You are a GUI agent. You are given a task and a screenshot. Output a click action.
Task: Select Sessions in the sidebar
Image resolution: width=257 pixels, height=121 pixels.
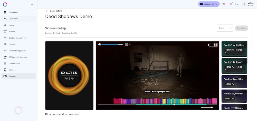19,76
